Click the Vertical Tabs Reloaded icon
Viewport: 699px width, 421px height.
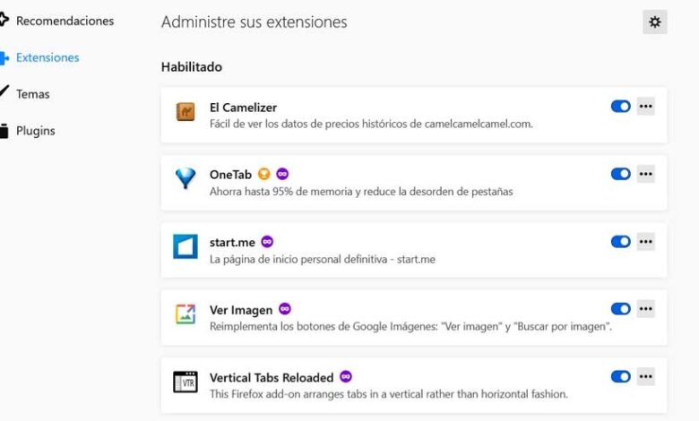[186, 382]
